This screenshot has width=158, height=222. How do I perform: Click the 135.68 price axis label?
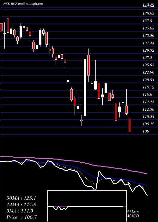tap(148, 28)
